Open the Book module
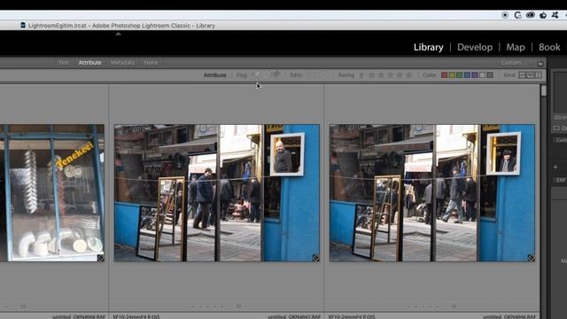 pyautogui.click(x=549, y=47)
